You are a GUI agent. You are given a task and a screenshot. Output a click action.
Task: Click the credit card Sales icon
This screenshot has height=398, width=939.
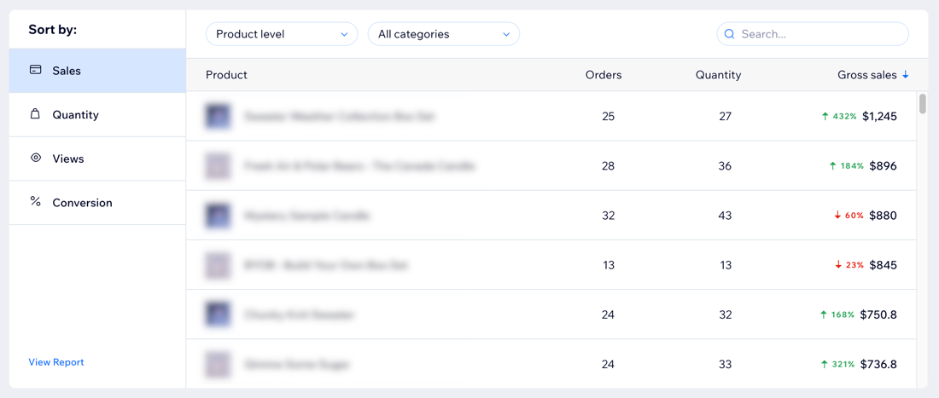click(35, 70)
